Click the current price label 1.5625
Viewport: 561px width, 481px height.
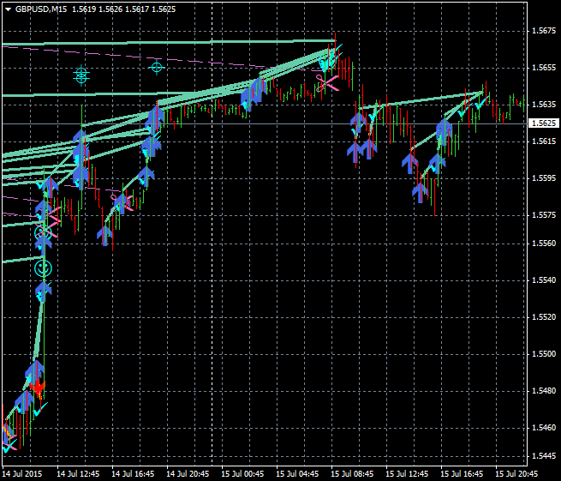tap(544, 123)
